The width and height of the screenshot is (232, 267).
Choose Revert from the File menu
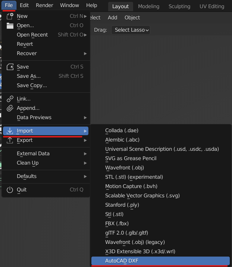point(46,44)
